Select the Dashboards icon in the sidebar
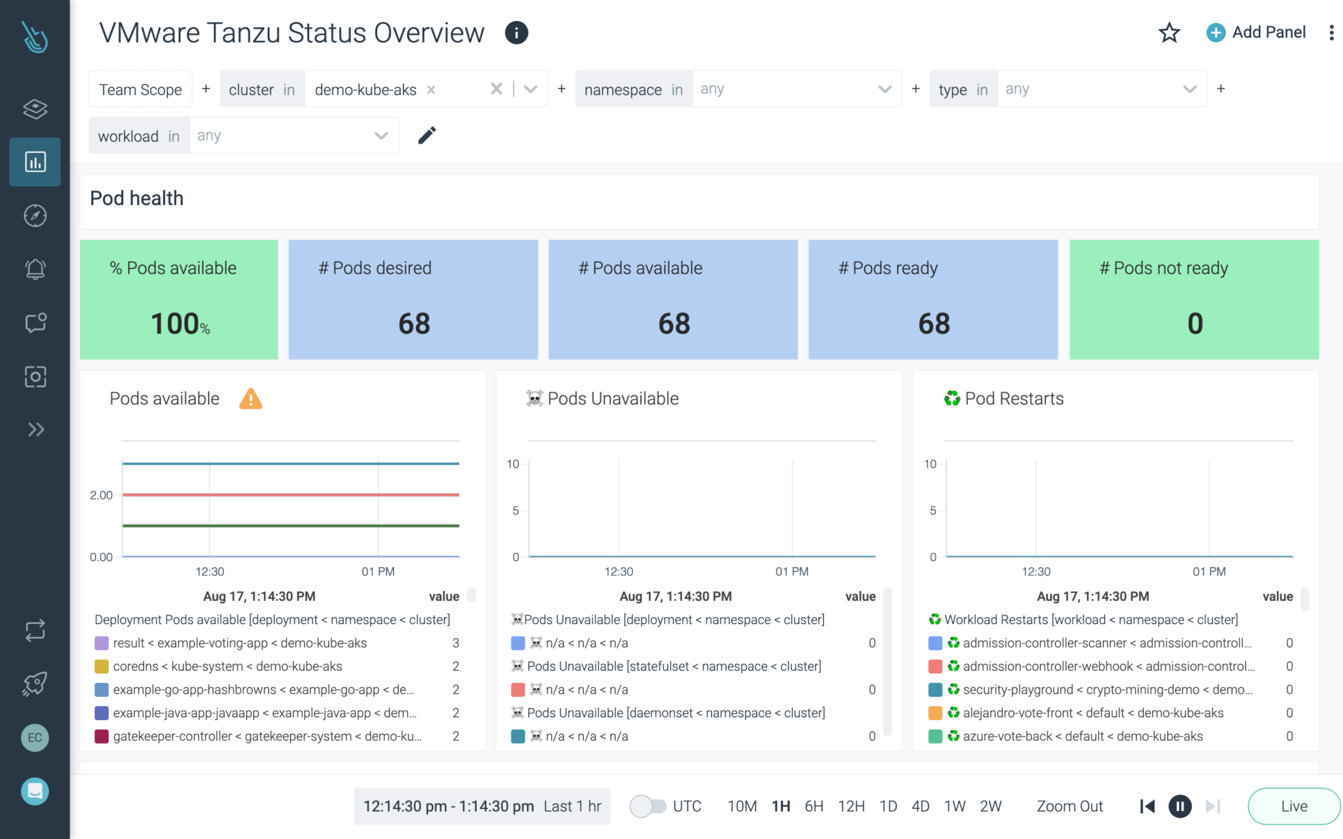This screenshot has width=1343, height=839. (35, 161)
